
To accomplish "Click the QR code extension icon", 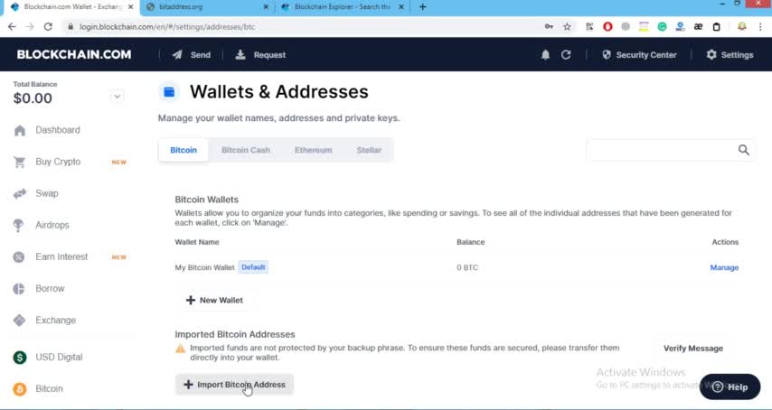I will [x=589, y=26].
